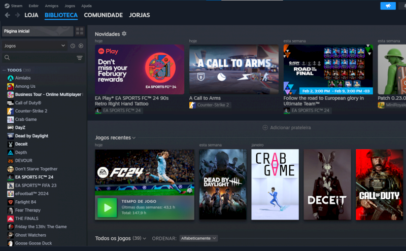The width and height of the screenshot is (406, 251).
Task: Open the Call of Duty cover
Action: pos(379,185)
